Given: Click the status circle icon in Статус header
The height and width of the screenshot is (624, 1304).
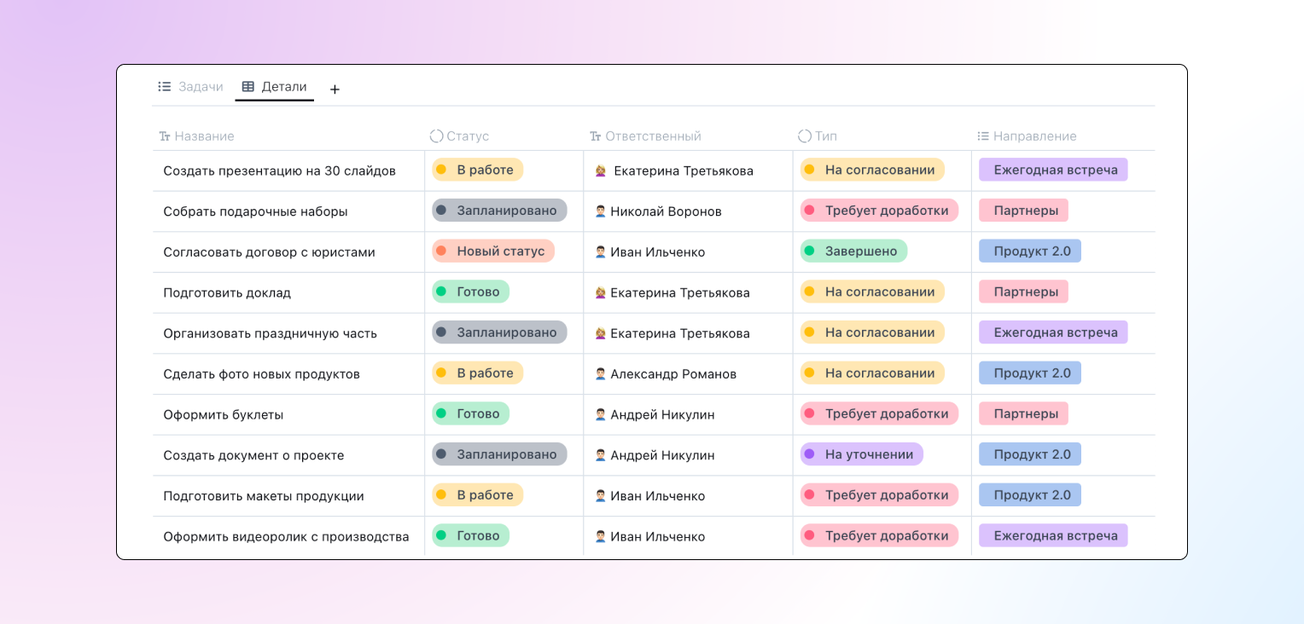Looking at the screenshot, I should coord(436,136).
